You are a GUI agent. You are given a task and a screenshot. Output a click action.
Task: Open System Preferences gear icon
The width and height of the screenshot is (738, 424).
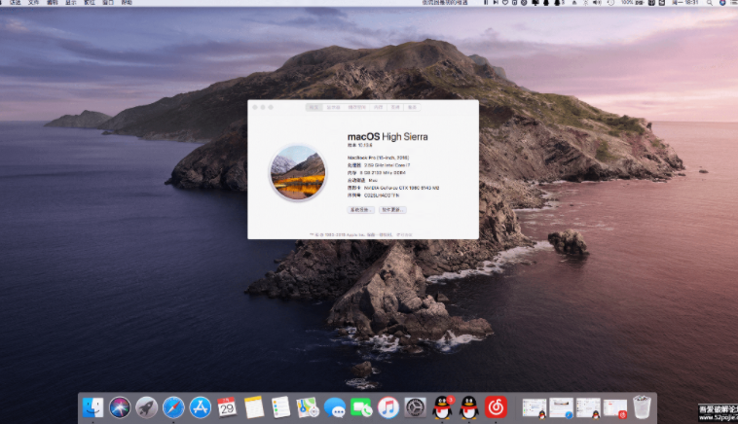pyautogui.click(x=415, y=407)
